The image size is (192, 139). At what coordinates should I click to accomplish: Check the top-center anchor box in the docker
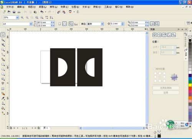(x=160, y=73)
